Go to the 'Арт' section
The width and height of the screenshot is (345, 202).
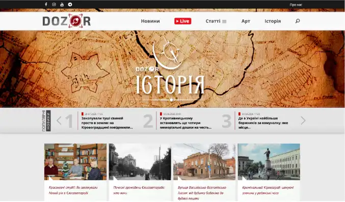(x=246, y=21)
